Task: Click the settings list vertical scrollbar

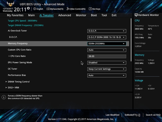Action: click(x=131, y=40)
